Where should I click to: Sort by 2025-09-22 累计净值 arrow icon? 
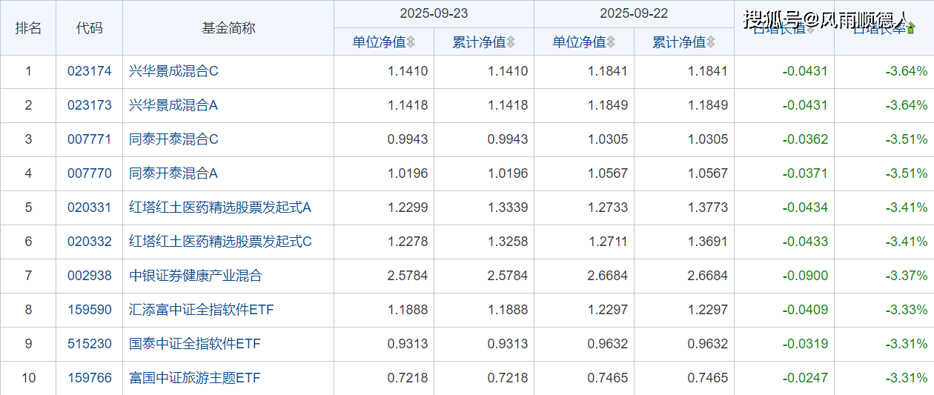[x=711, y=42]
